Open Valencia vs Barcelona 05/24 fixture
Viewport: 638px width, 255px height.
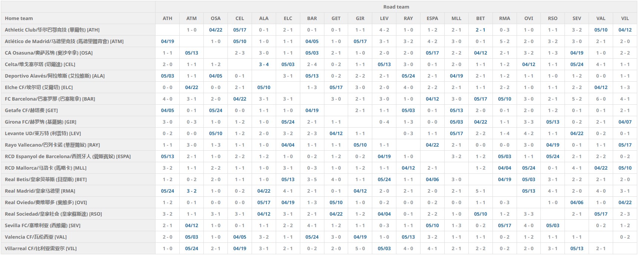[312, 237]
